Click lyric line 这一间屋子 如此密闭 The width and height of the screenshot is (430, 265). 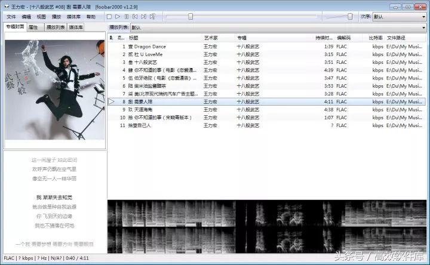pyautogui.click(x=54, y=160)
